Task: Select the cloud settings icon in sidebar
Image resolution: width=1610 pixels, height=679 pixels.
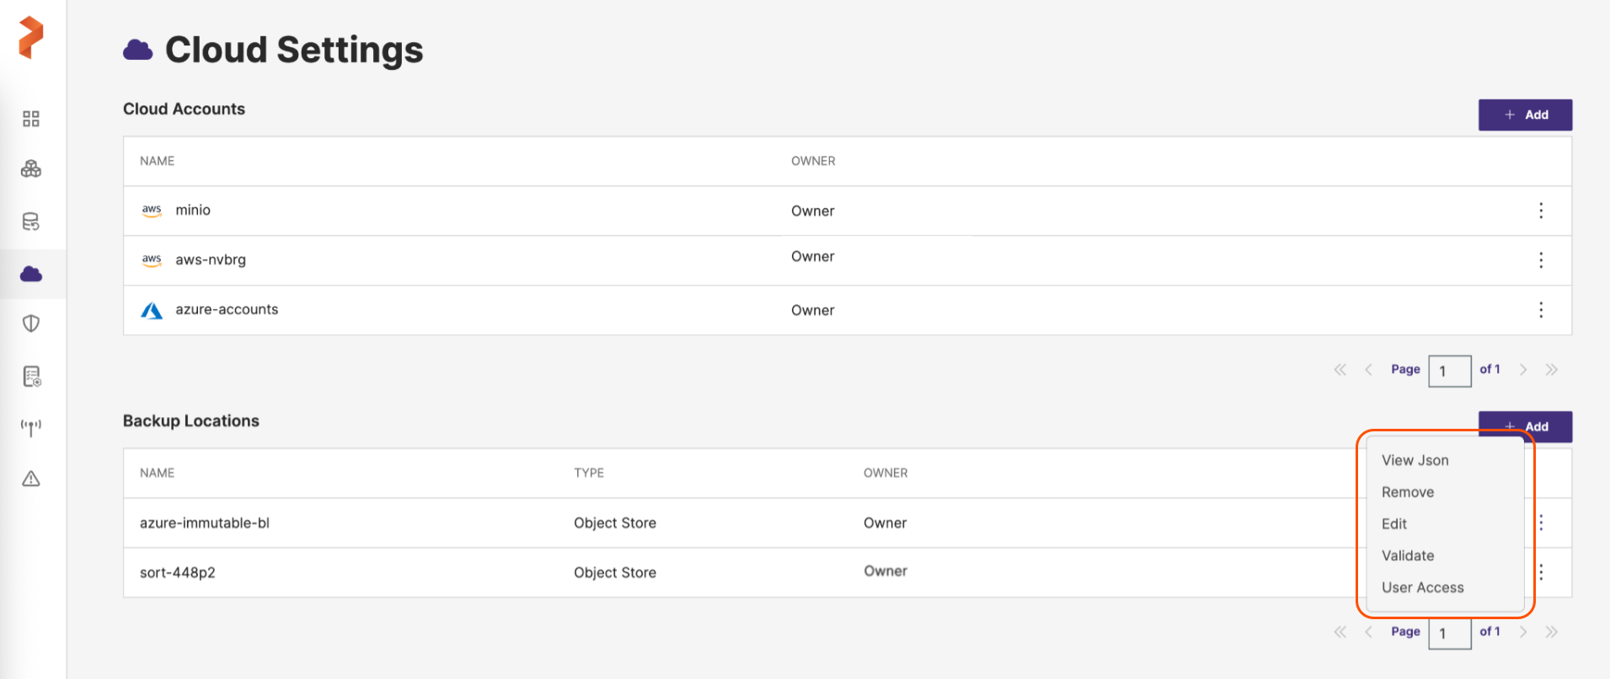Action: (31, 274)
